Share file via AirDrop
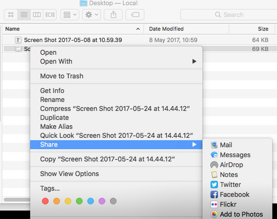 coord(231,165)
